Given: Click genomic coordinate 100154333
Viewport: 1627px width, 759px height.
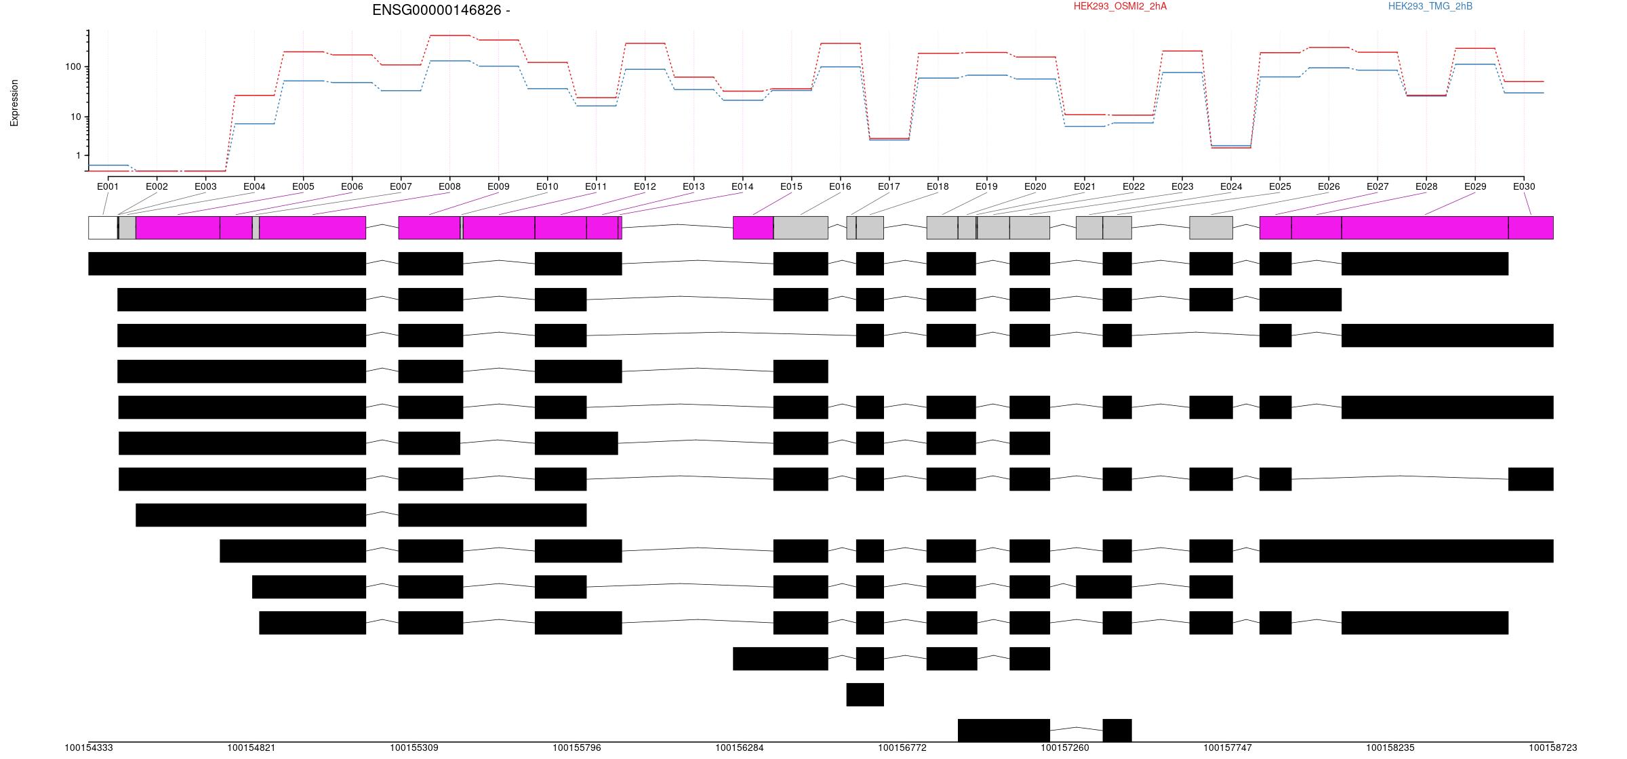Looking at the screenshot, I should click(89, 747).
